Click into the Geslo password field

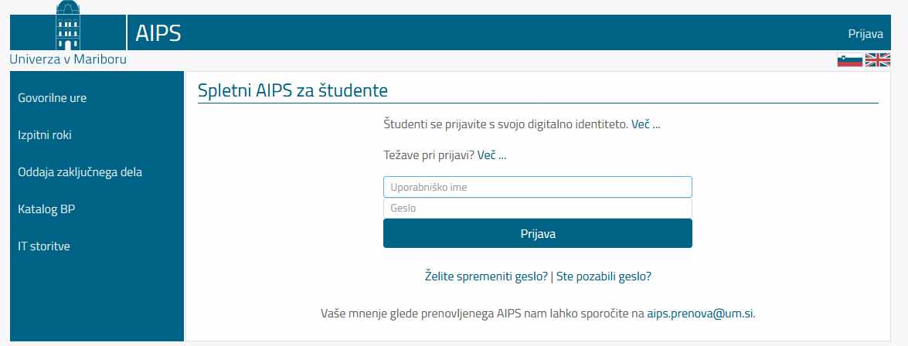[537, 209]
